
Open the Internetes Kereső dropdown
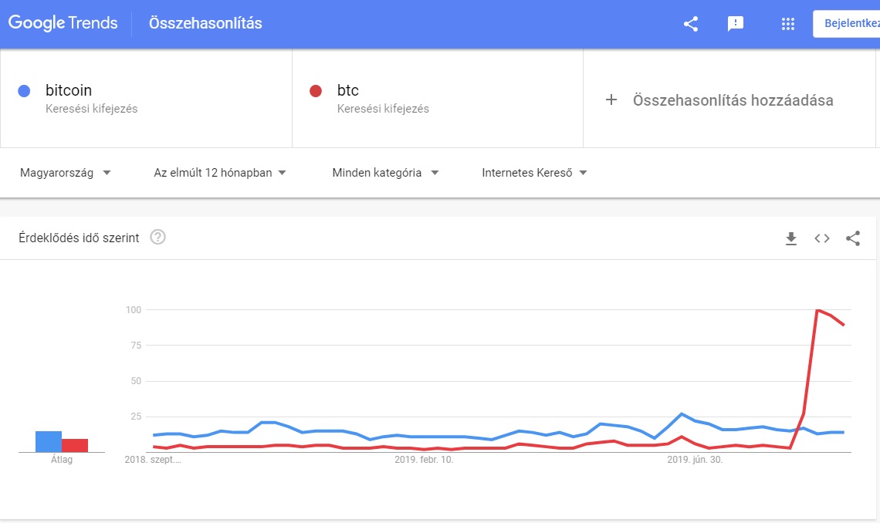point(534,173)
